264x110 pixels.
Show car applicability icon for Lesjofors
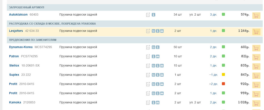click(x=162, y=31)
